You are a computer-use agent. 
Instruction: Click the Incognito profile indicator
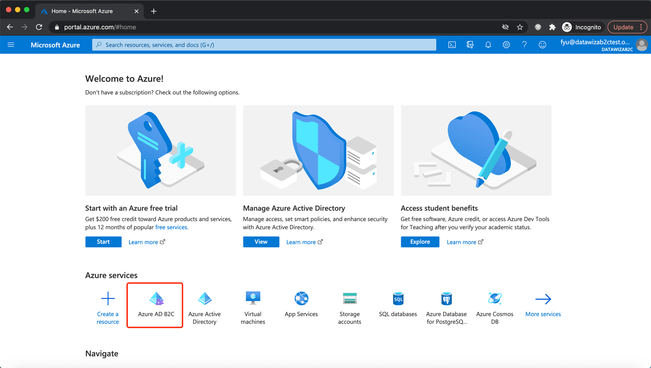pos(582,27)
